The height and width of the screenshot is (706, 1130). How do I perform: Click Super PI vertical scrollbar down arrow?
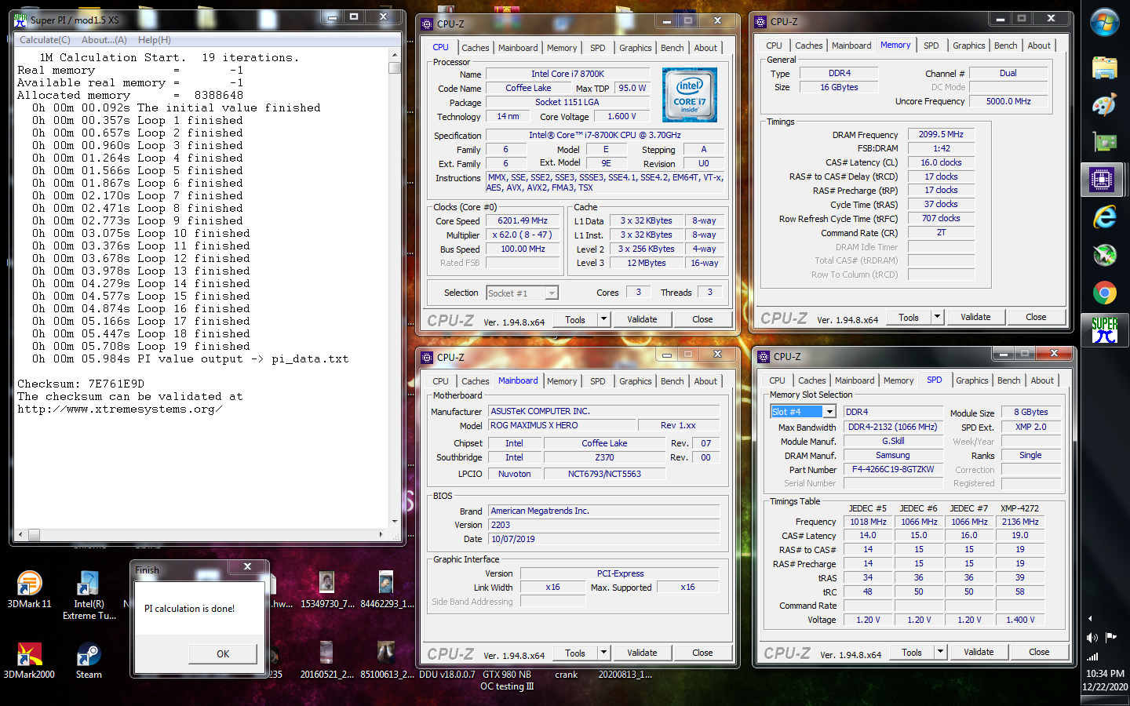coord(395,521)
